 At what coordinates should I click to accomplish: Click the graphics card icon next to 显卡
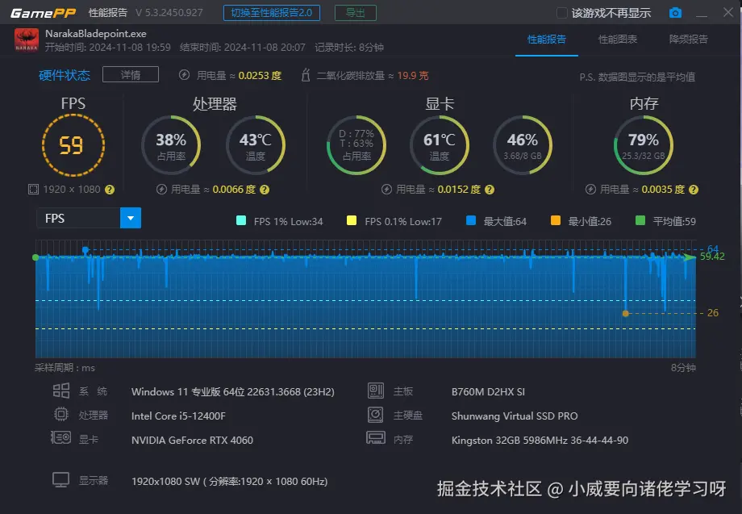(x=61, y=437)
